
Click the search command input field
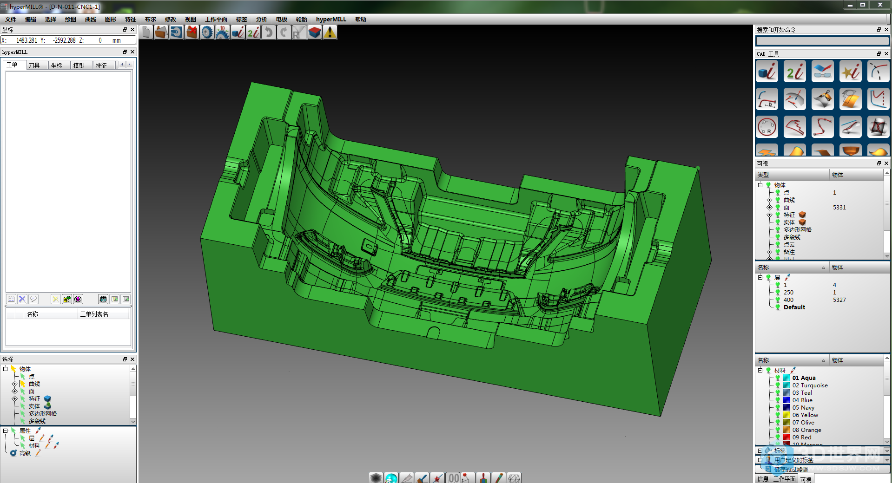[823, 41]
